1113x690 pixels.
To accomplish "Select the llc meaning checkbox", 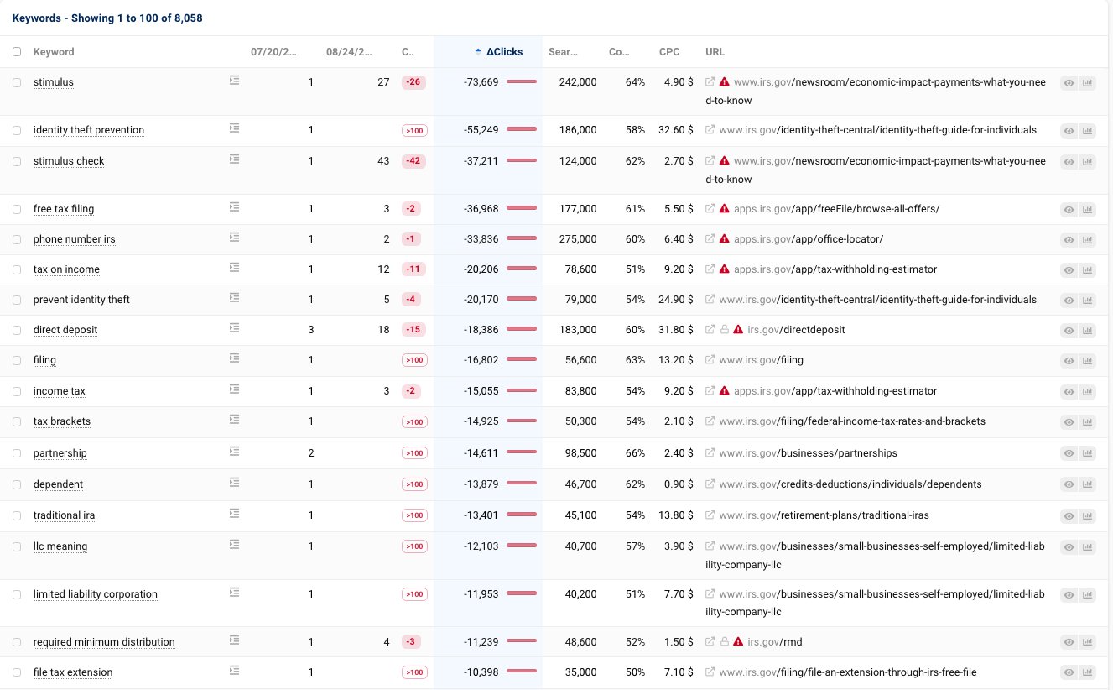I will click(x=17, y=547).
